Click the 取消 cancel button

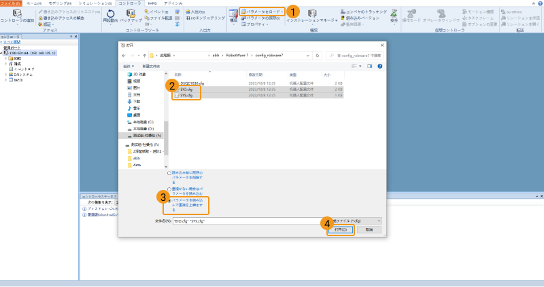click(x=369, y=230)
